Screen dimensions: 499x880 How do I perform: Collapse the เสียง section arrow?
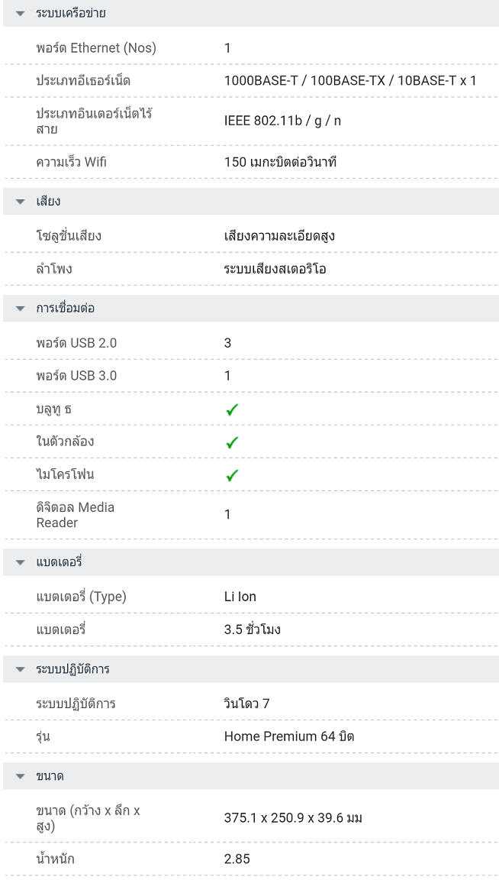tap(21, 202)
